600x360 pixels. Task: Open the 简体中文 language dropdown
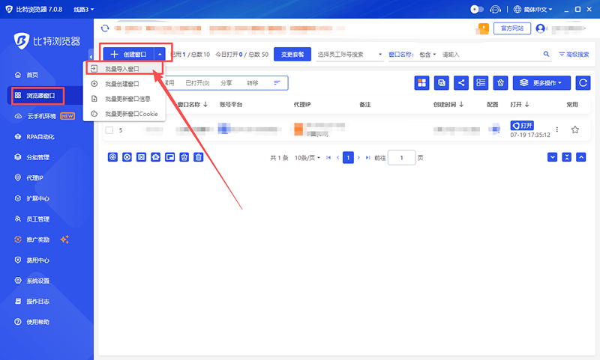coord(533,10)
